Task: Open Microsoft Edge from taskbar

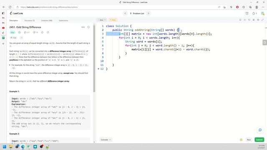Action: (x=23, y=147)
